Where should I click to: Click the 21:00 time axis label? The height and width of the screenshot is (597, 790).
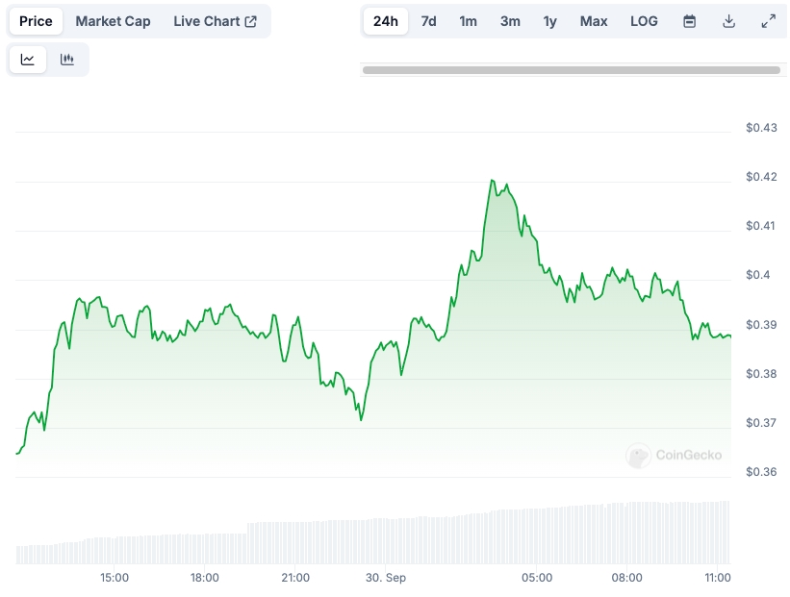(x=295, y=578)
